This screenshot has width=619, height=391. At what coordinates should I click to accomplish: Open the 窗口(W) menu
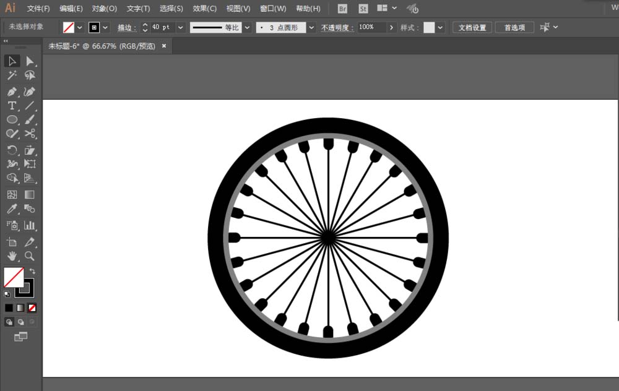click(x=273, y=9)
